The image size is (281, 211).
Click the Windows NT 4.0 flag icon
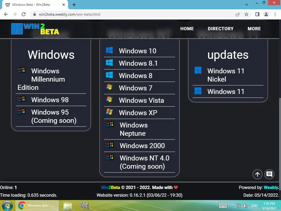tap(110, 157)
